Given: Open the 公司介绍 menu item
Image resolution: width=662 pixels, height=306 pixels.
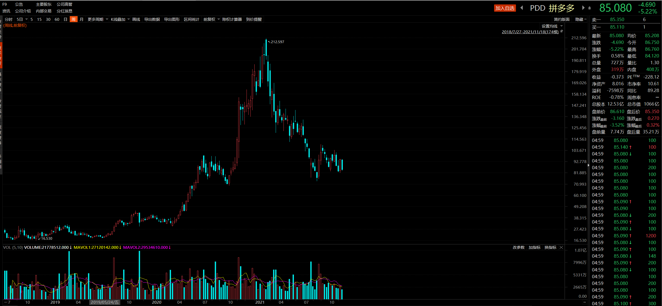Looking at the screenshot, I should [23, 11].
